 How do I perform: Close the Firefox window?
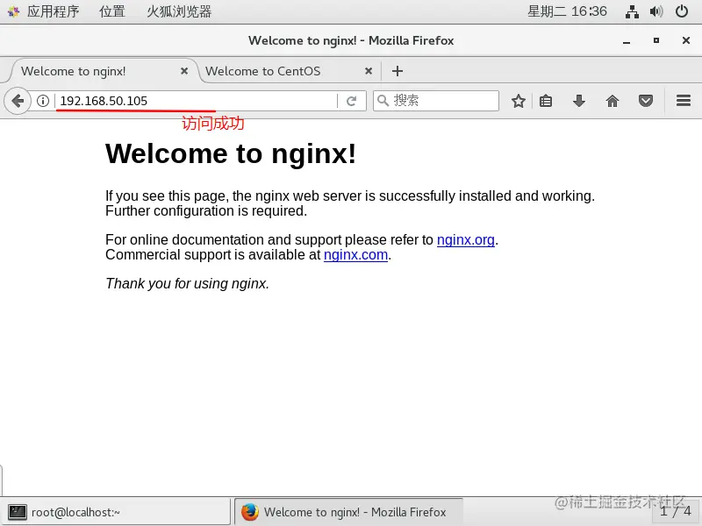click(685, 40)
